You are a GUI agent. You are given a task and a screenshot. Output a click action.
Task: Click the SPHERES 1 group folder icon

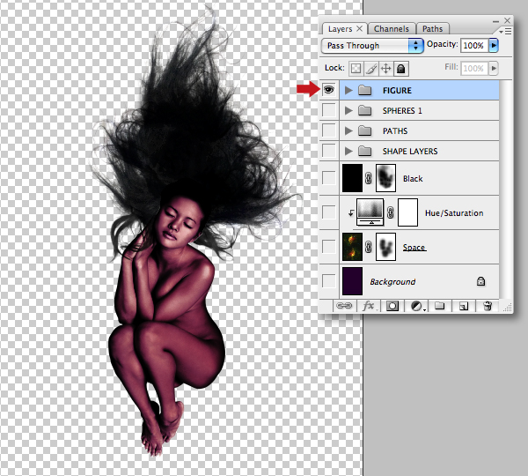(364, 110)
